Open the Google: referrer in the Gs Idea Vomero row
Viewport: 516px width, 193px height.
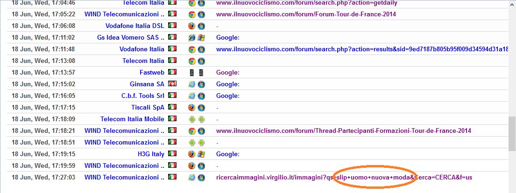[228, 38]
